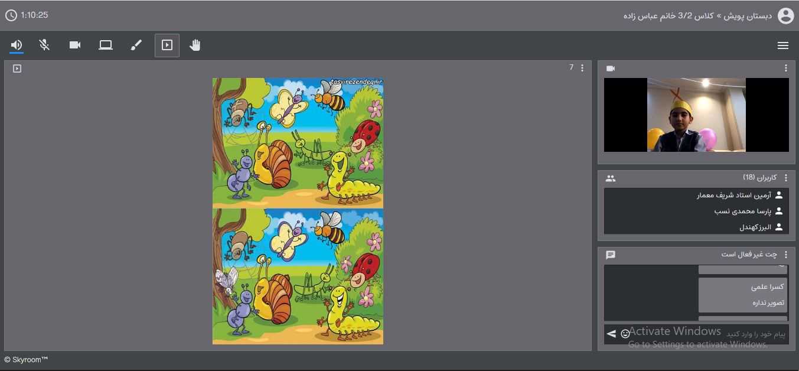Raise your hand
Screen dimensions: 799x371
coord(195,45)
